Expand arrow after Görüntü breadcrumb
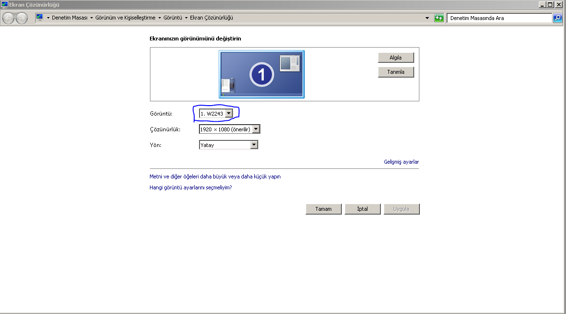This screenshot has width=566, height=314. [x=186, y=18]
